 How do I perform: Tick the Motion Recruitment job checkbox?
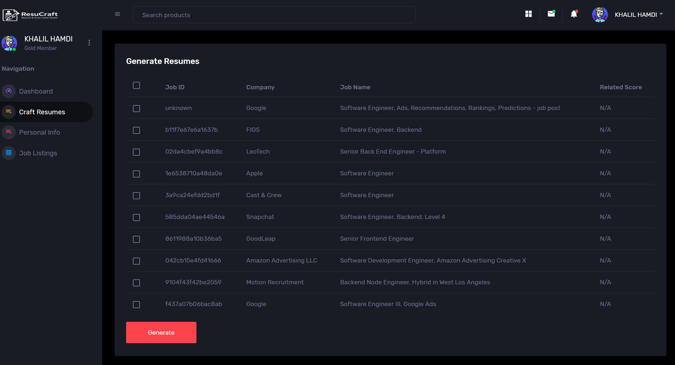coord(136,283)
